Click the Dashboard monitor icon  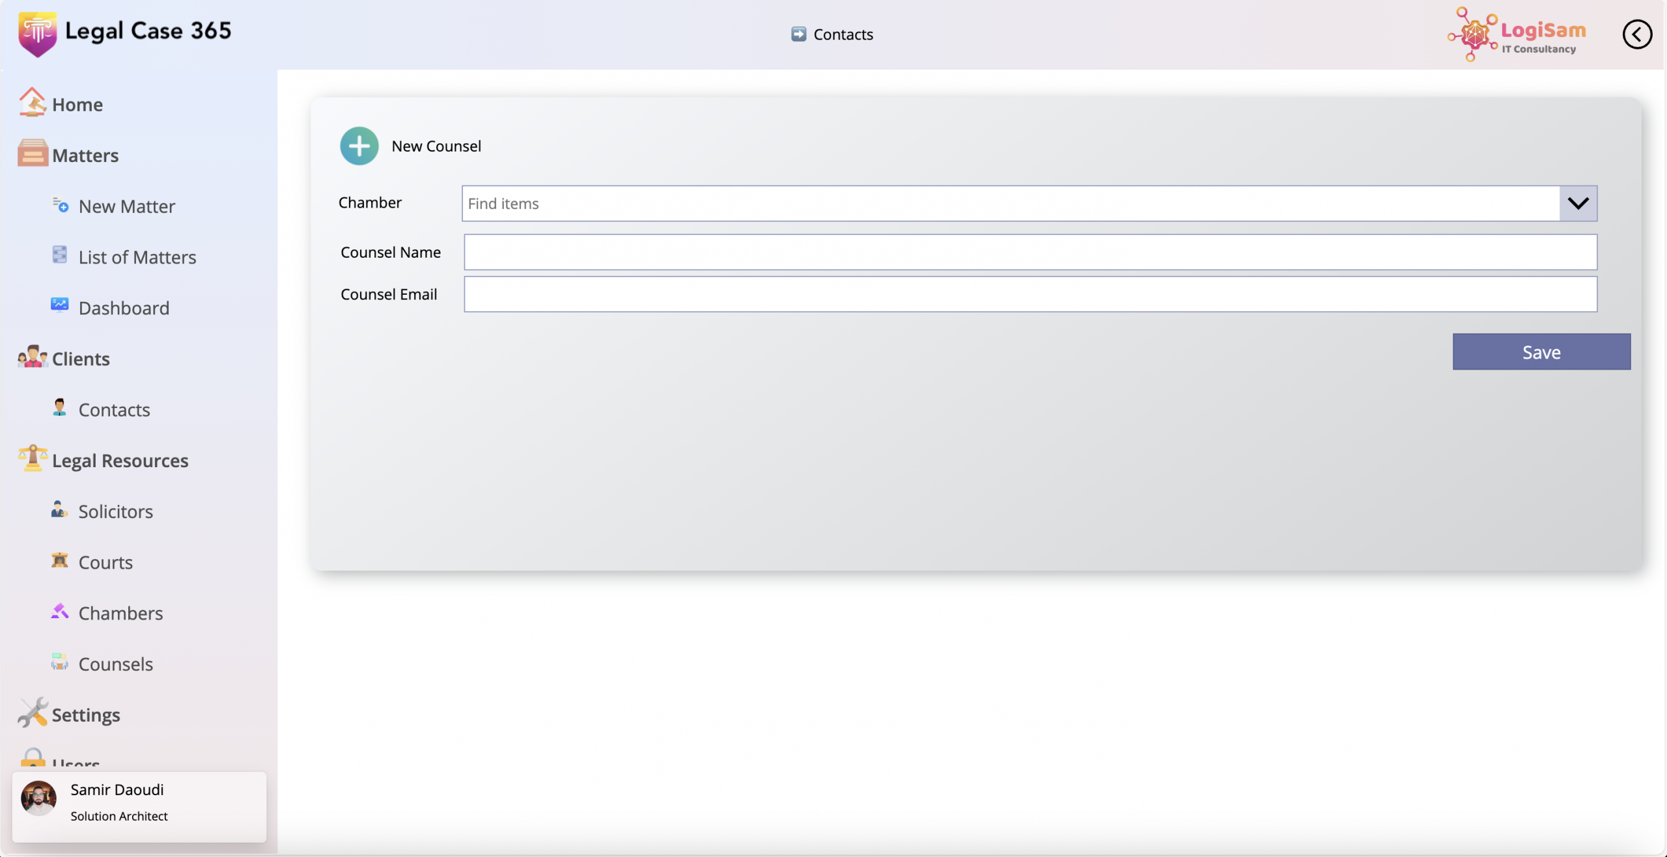click(59, 305)
